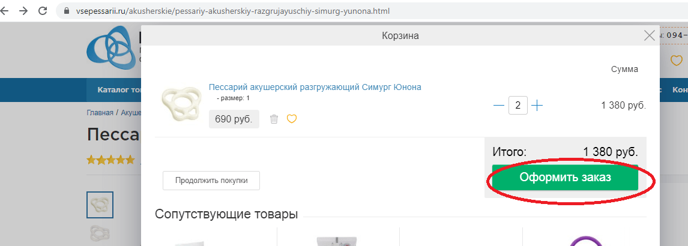Click the site security padlock icon

(x=67, y=11)
